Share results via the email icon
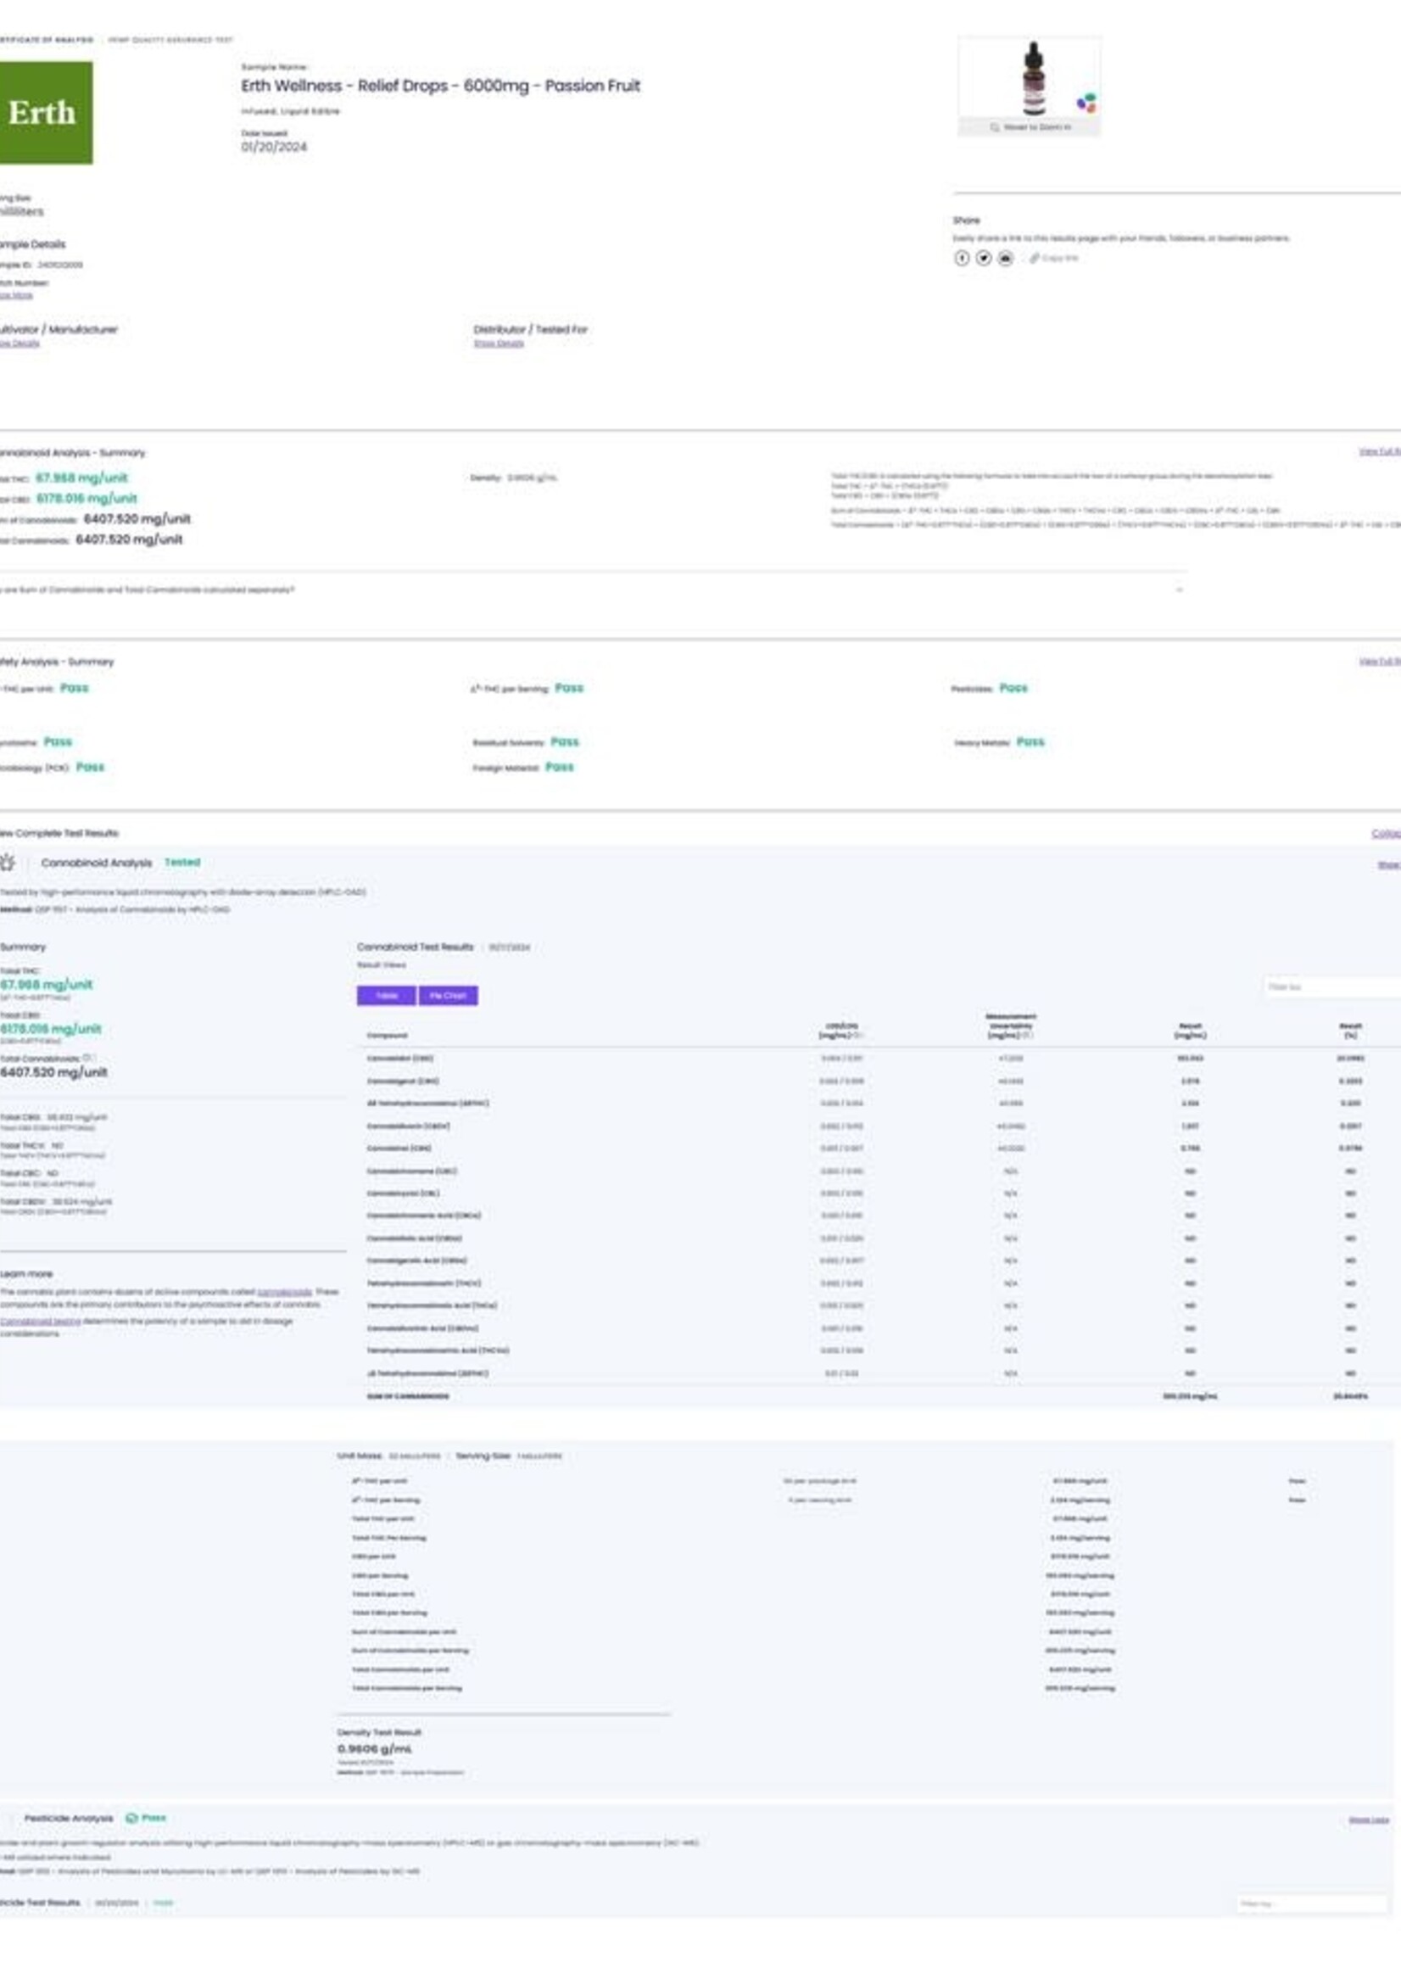The height and width of the screenshot is (1962, 1401). pyautogui.click(x=1006, y=258)
